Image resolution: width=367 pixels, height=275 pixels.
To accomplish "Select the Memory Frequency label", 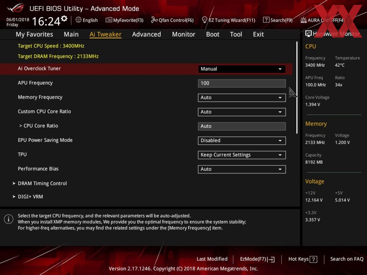I will pos(40,97).
